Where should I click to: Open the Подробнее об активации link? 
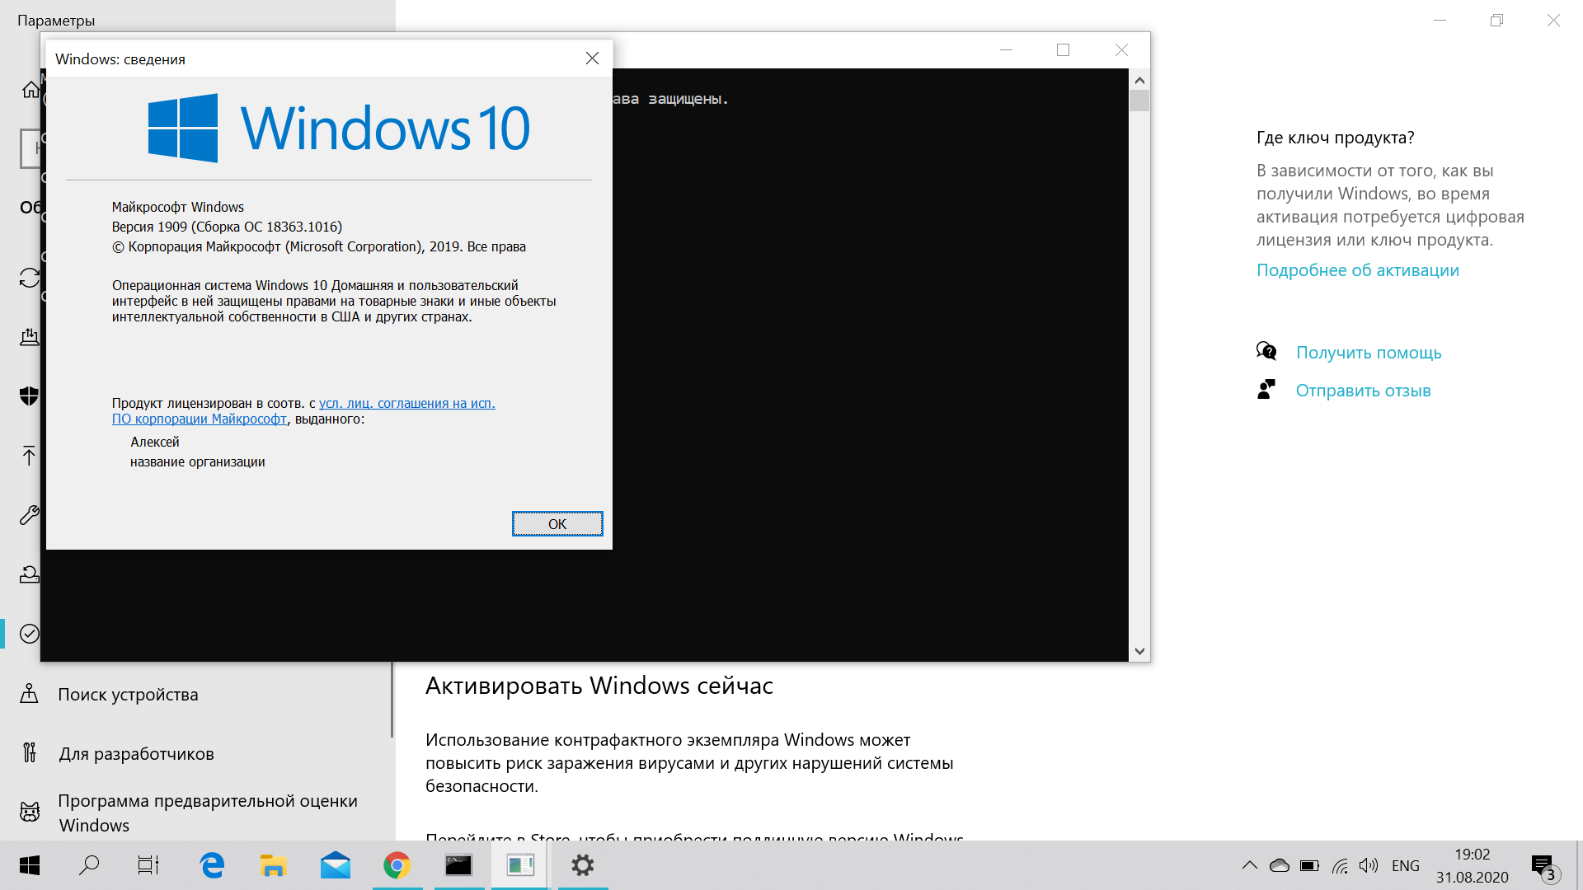point(1357,270)
